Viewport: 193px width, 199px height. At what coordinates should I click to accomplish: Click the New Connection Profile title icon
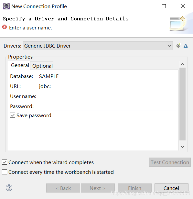[6, 6]
